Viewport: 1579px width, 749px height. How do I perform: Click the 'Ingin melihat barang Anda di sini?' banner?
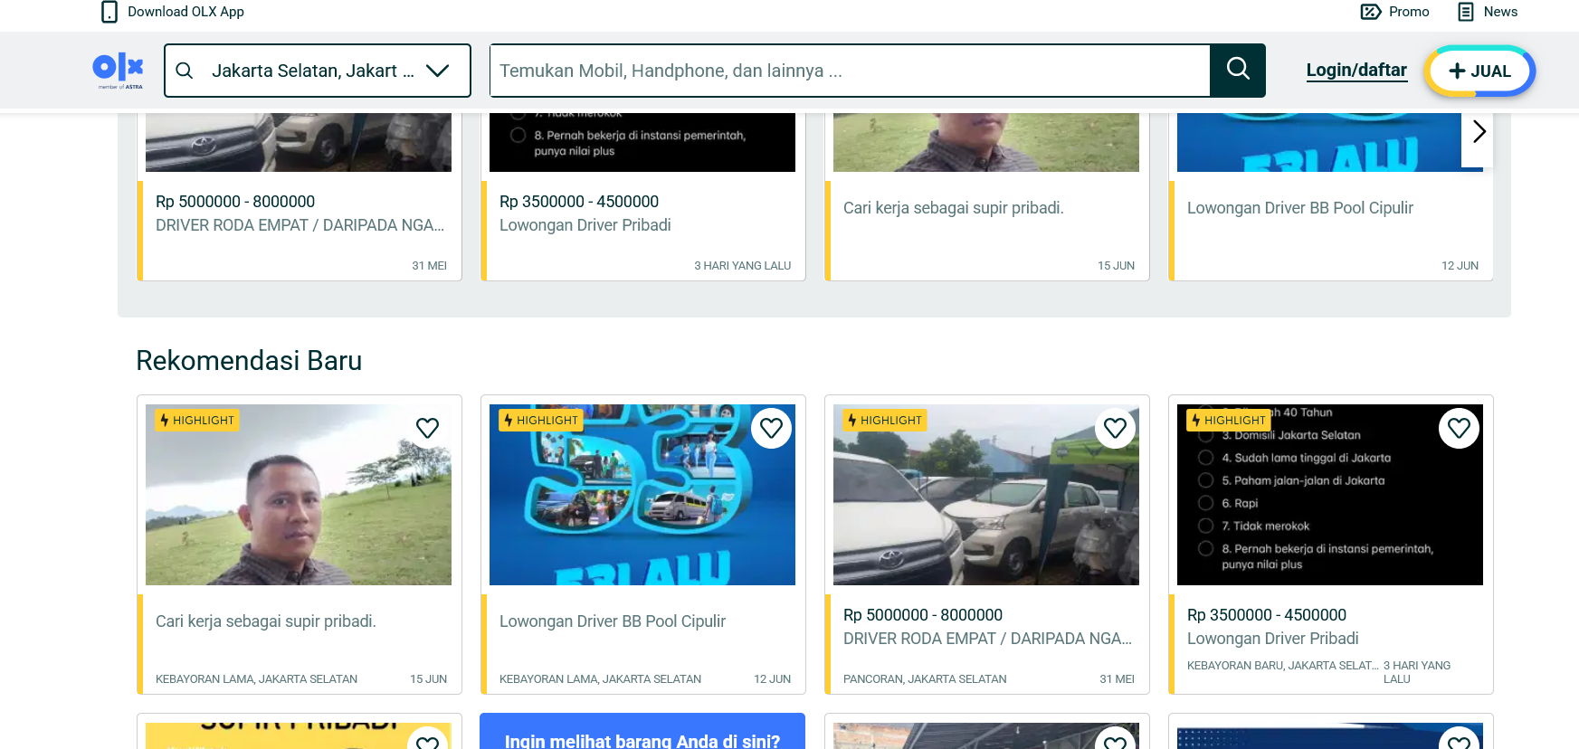coord(642,731)
